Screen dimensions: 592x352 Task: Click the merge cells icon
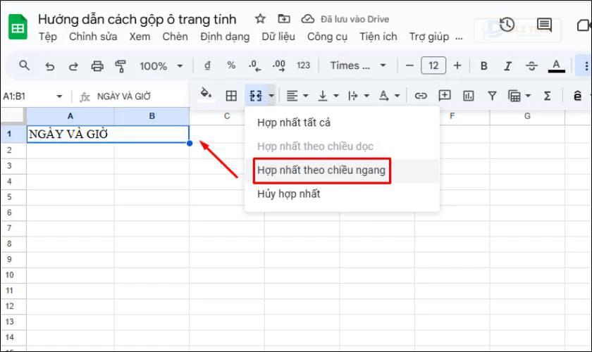pos(256,96)
